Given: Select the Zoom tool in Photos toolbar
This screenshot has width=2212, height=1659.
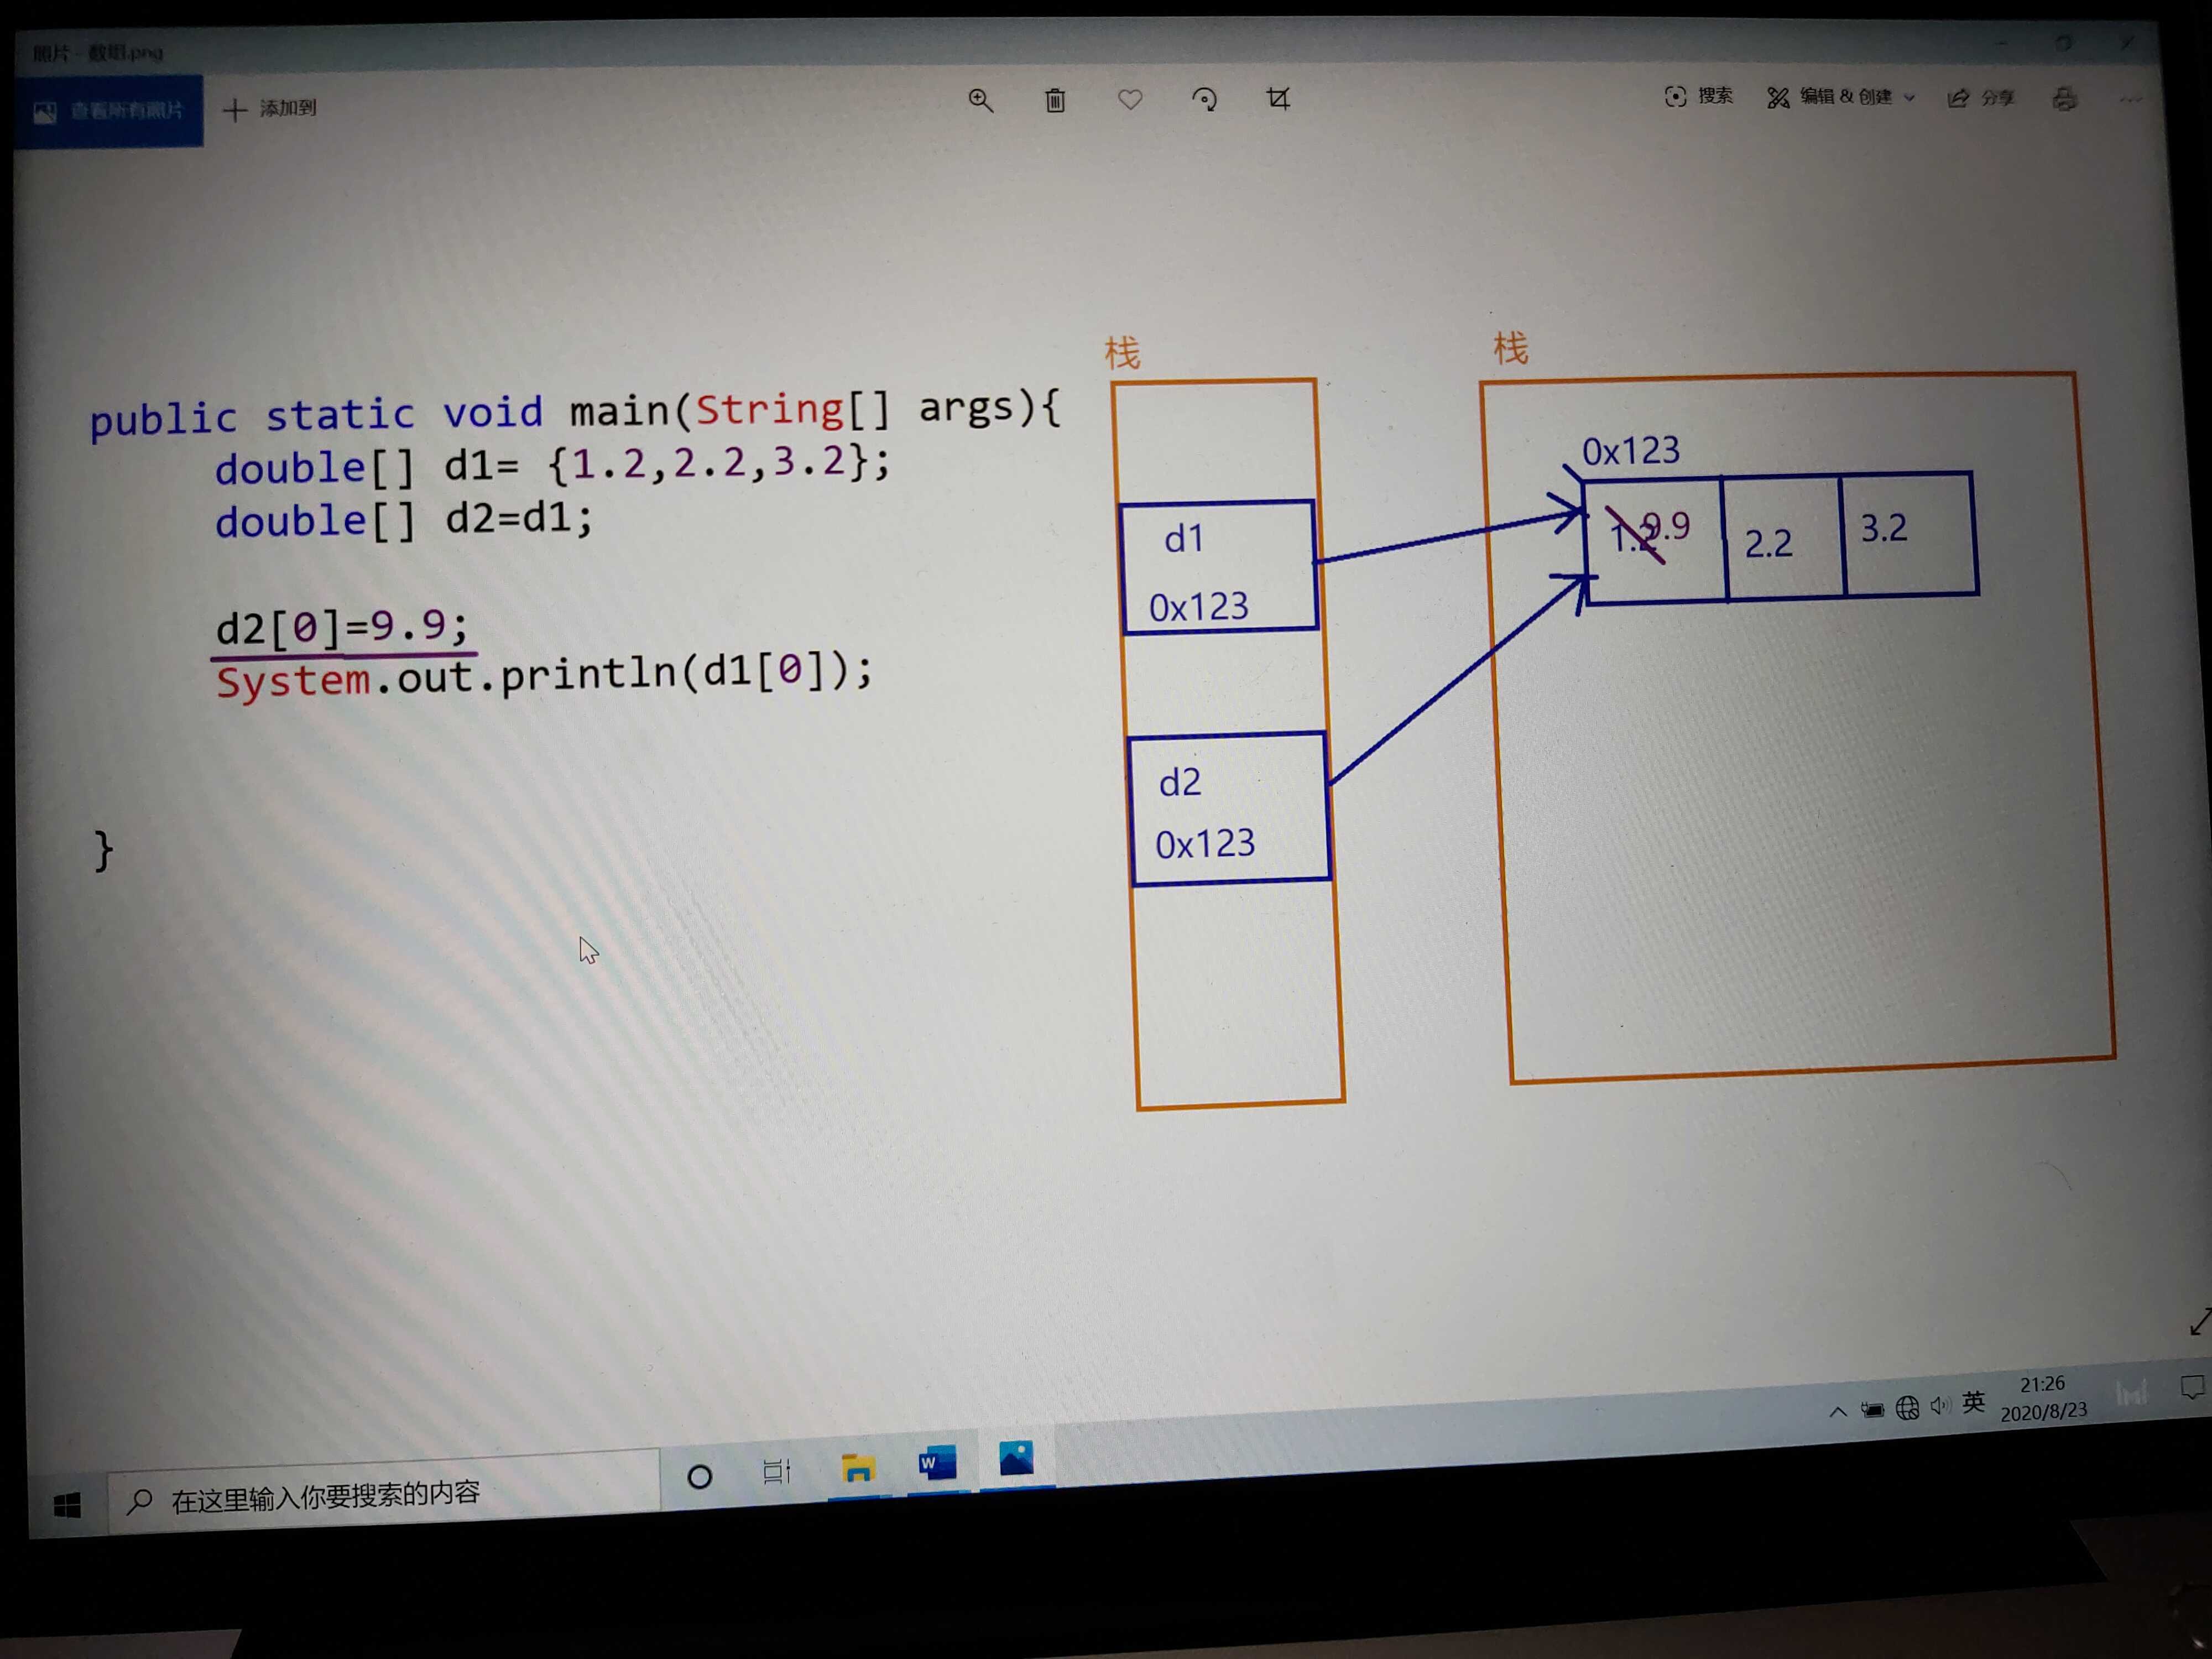Looking at the screenshot, I should 981,100.
